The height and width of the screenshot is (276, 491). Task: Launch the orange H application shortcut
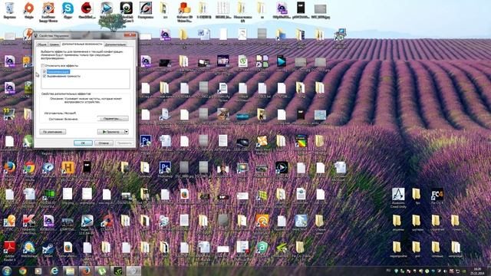point(68,168)
